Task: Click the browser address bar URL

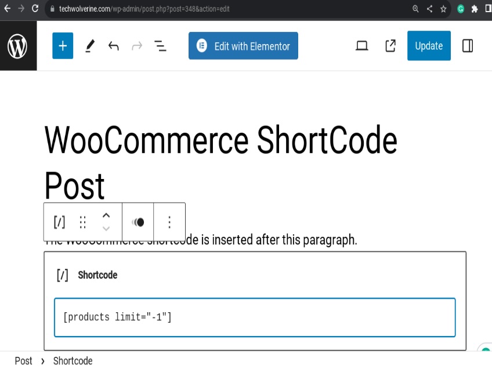Action: (x=144, y=9)
